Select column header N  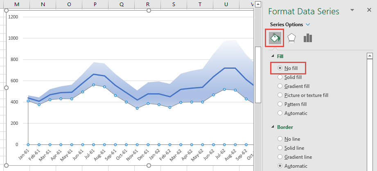(43, 4)
